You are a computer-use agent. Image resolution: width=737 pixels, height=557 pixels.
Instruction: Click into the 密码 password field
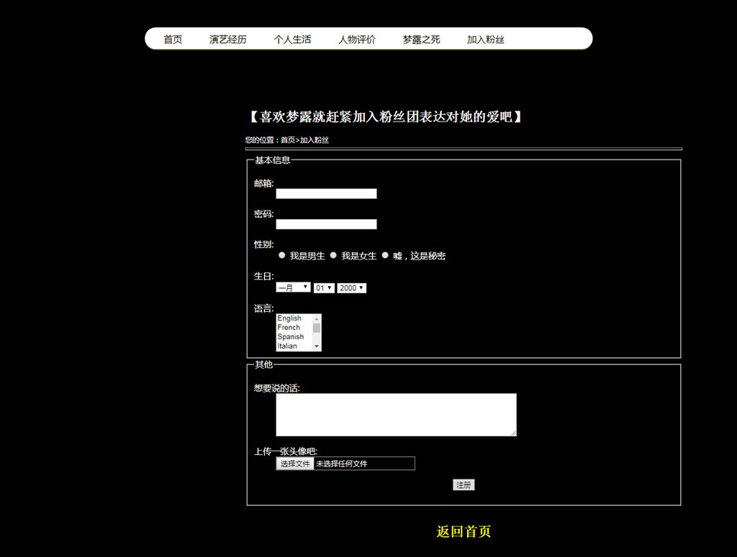(x=326, y=224)
